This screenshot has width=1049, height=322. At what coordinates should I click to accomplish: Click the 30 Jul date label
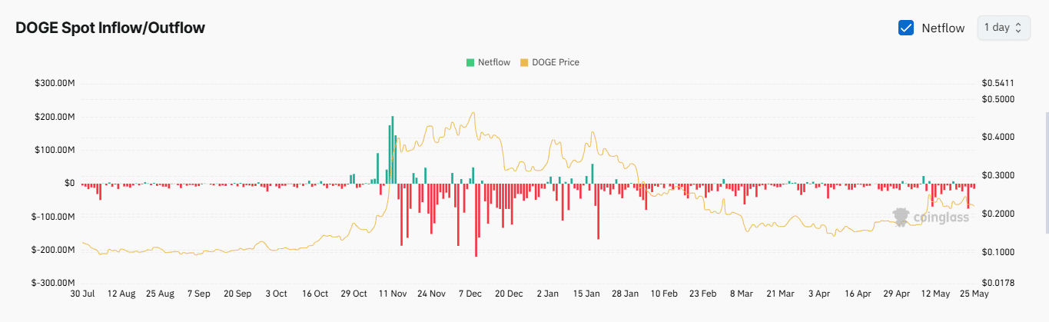point(82,294)
